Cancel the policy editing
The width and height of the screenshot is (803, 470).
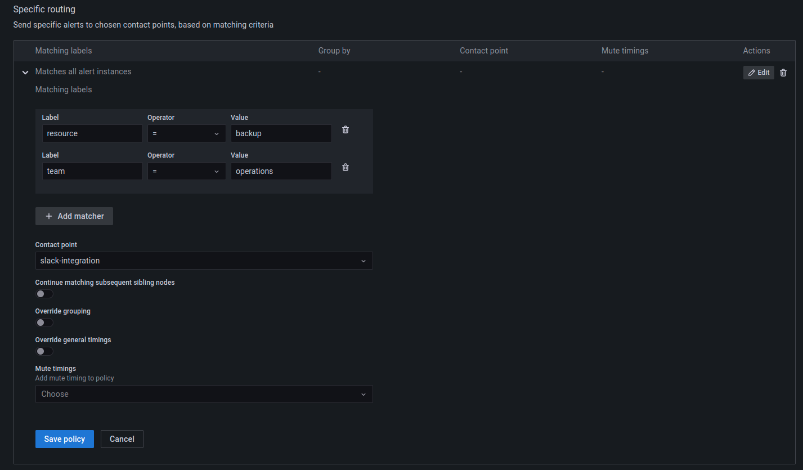pyautogui.click(x=122, y=439)
